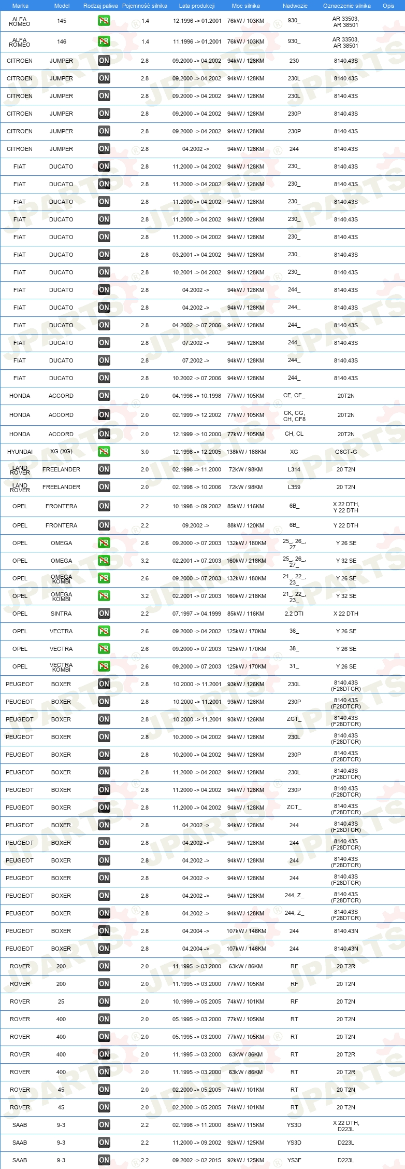Click the YS3F body cell
This screenshot has width=405, height=1169.
294,1160
